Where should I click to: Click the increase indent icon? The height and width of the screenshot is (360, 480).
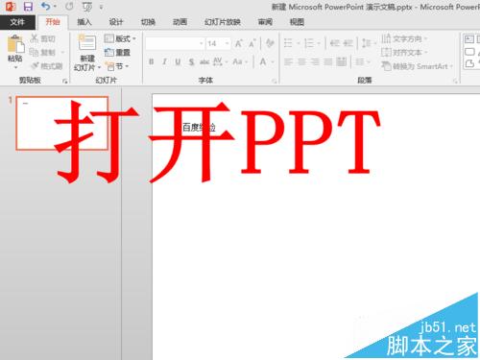point(348,43)
